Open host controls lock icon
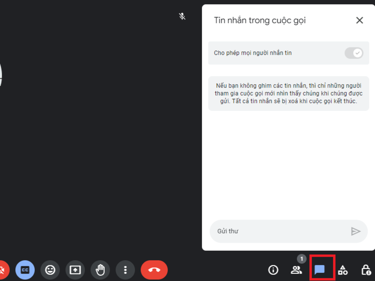Screen dimensions: 375x281 point(366,270)
